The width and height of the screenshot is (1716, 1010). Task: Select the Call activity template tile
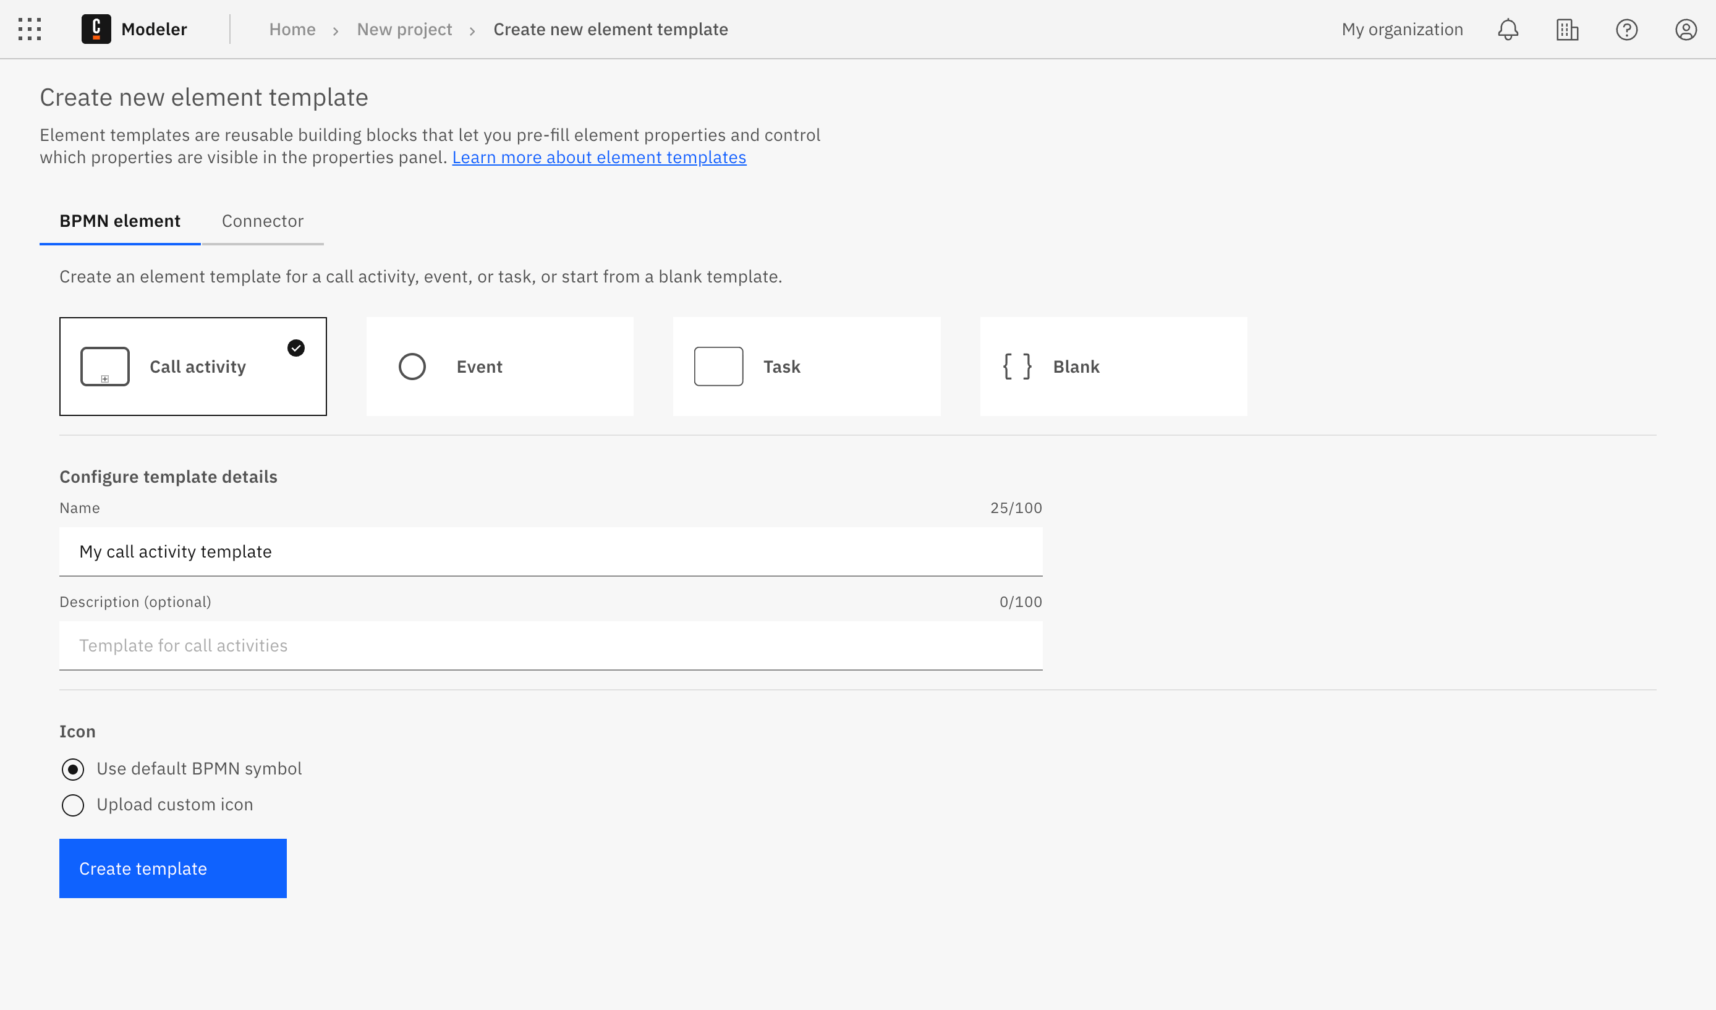[193, 367]
